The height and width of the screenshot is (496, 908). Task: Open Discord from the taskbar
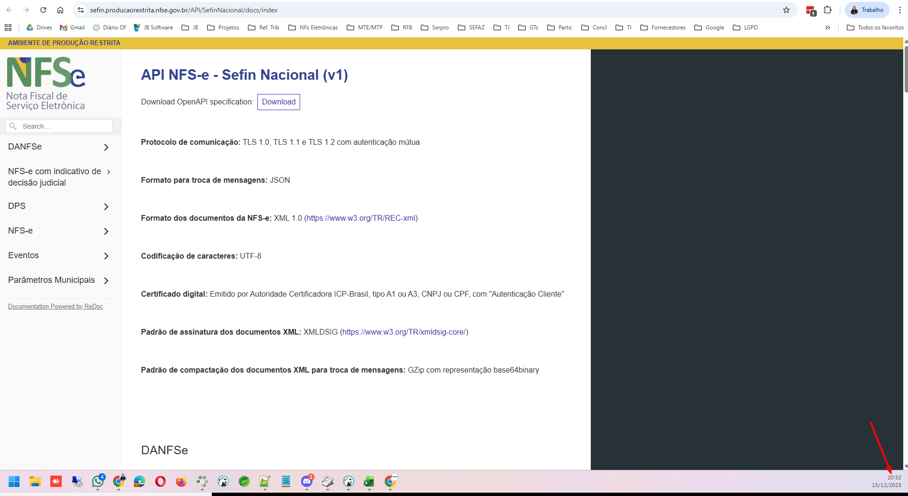coord(307,482)
